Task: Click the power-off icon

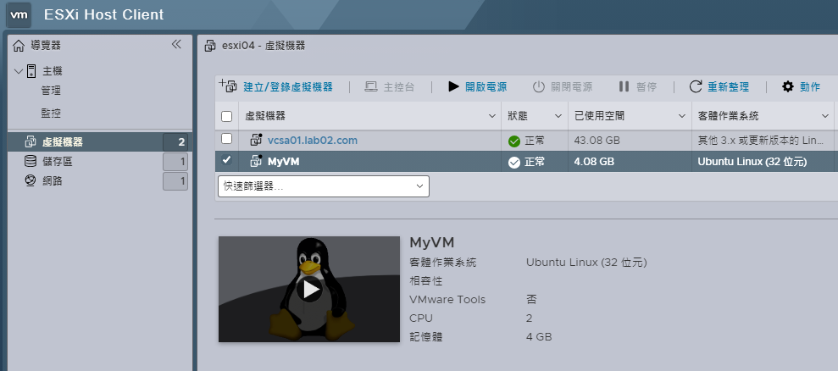Action: click(x=539, y=86)
